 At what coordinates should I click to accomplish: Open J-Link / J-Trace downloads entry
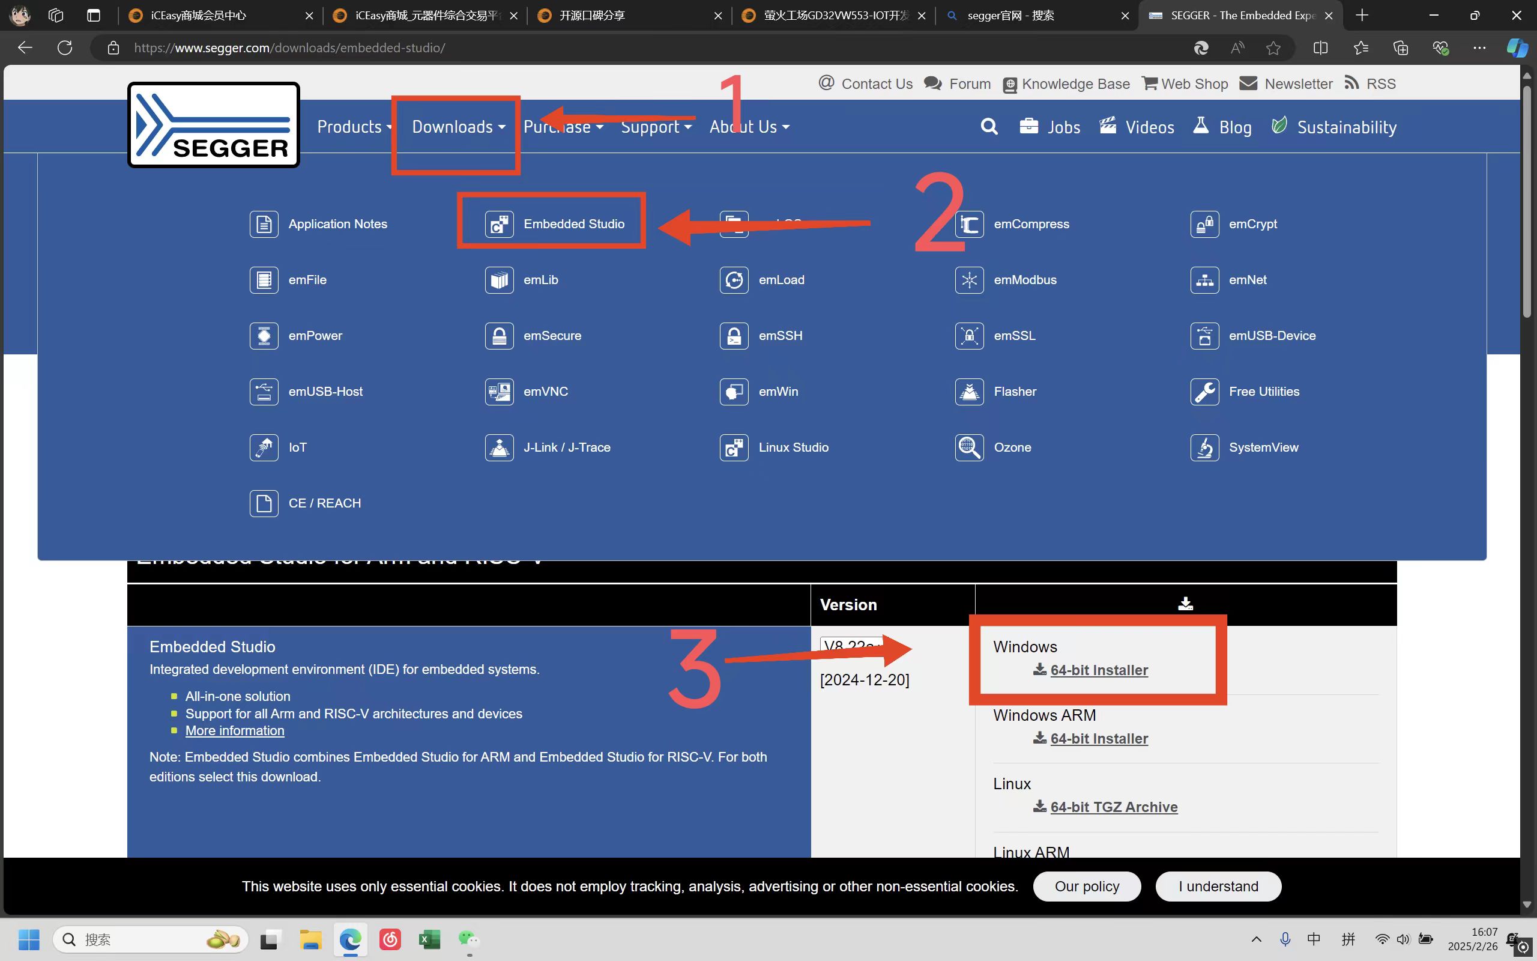point(566,447)
